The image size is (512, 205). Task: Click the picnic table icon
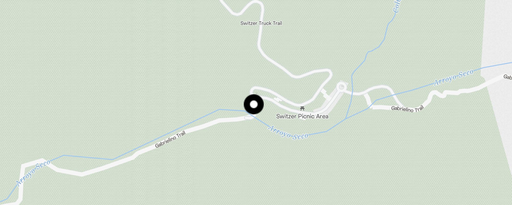click(x=302, y=109)
